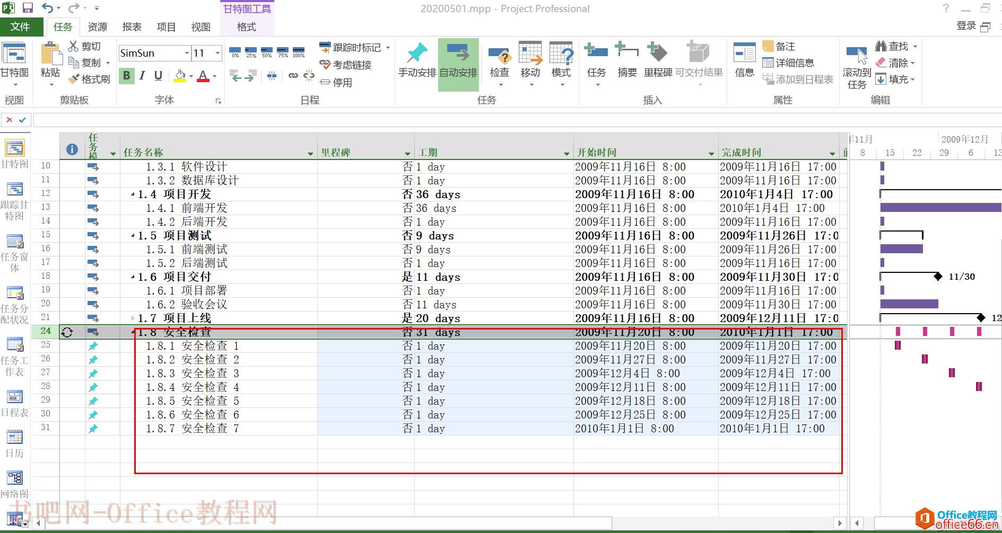Click 详细信息 Details button

[788, 63]
